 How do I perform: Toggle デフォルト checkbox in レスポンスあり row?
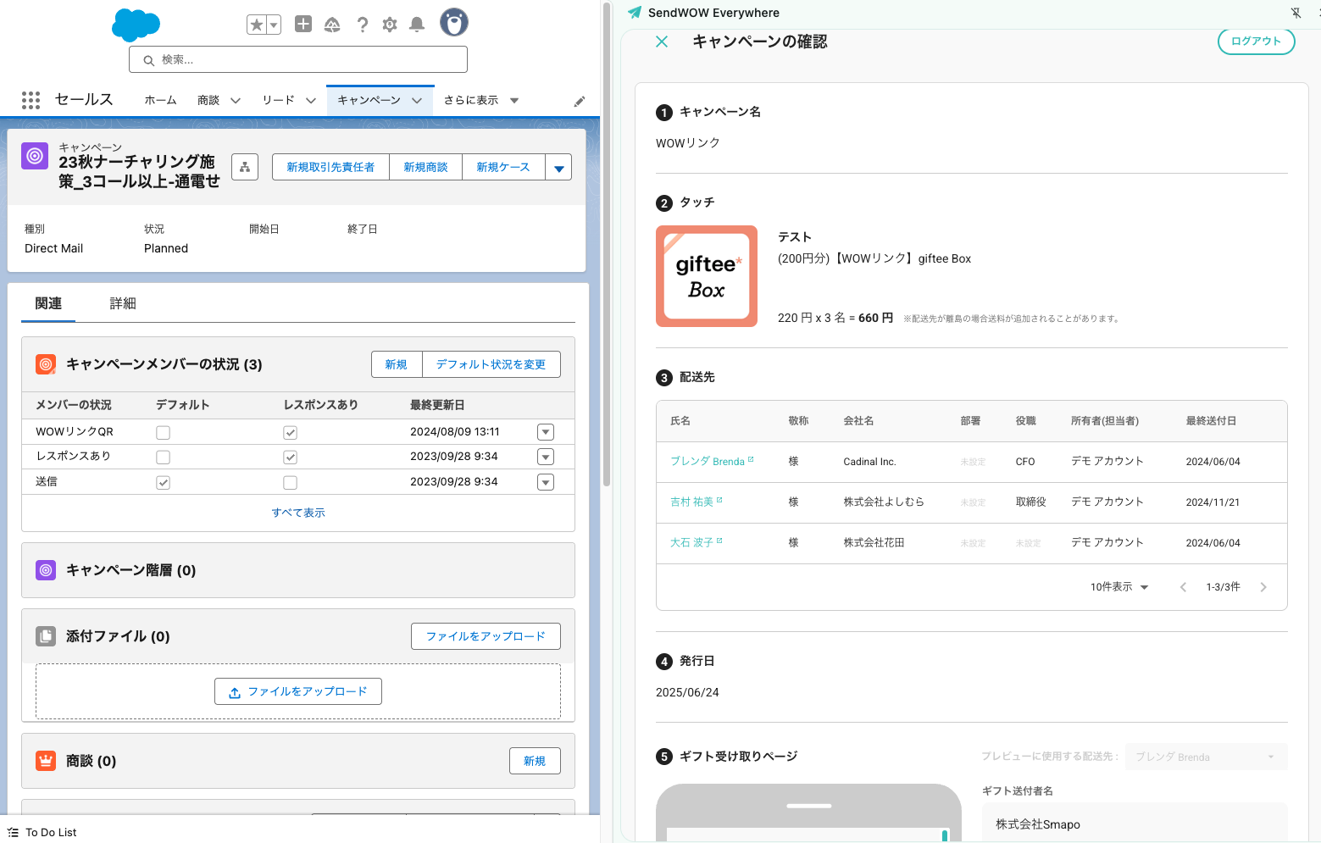tap(164, 458)
